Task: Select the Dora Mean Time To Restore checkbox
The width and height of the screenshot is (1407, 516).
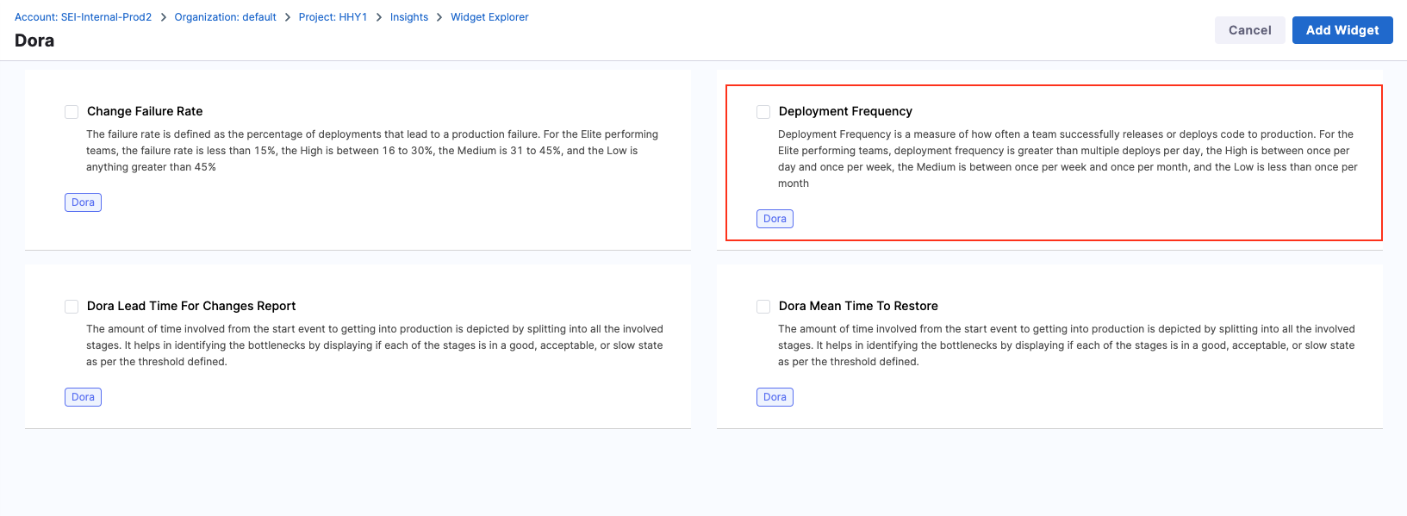Action: point(763,307)
